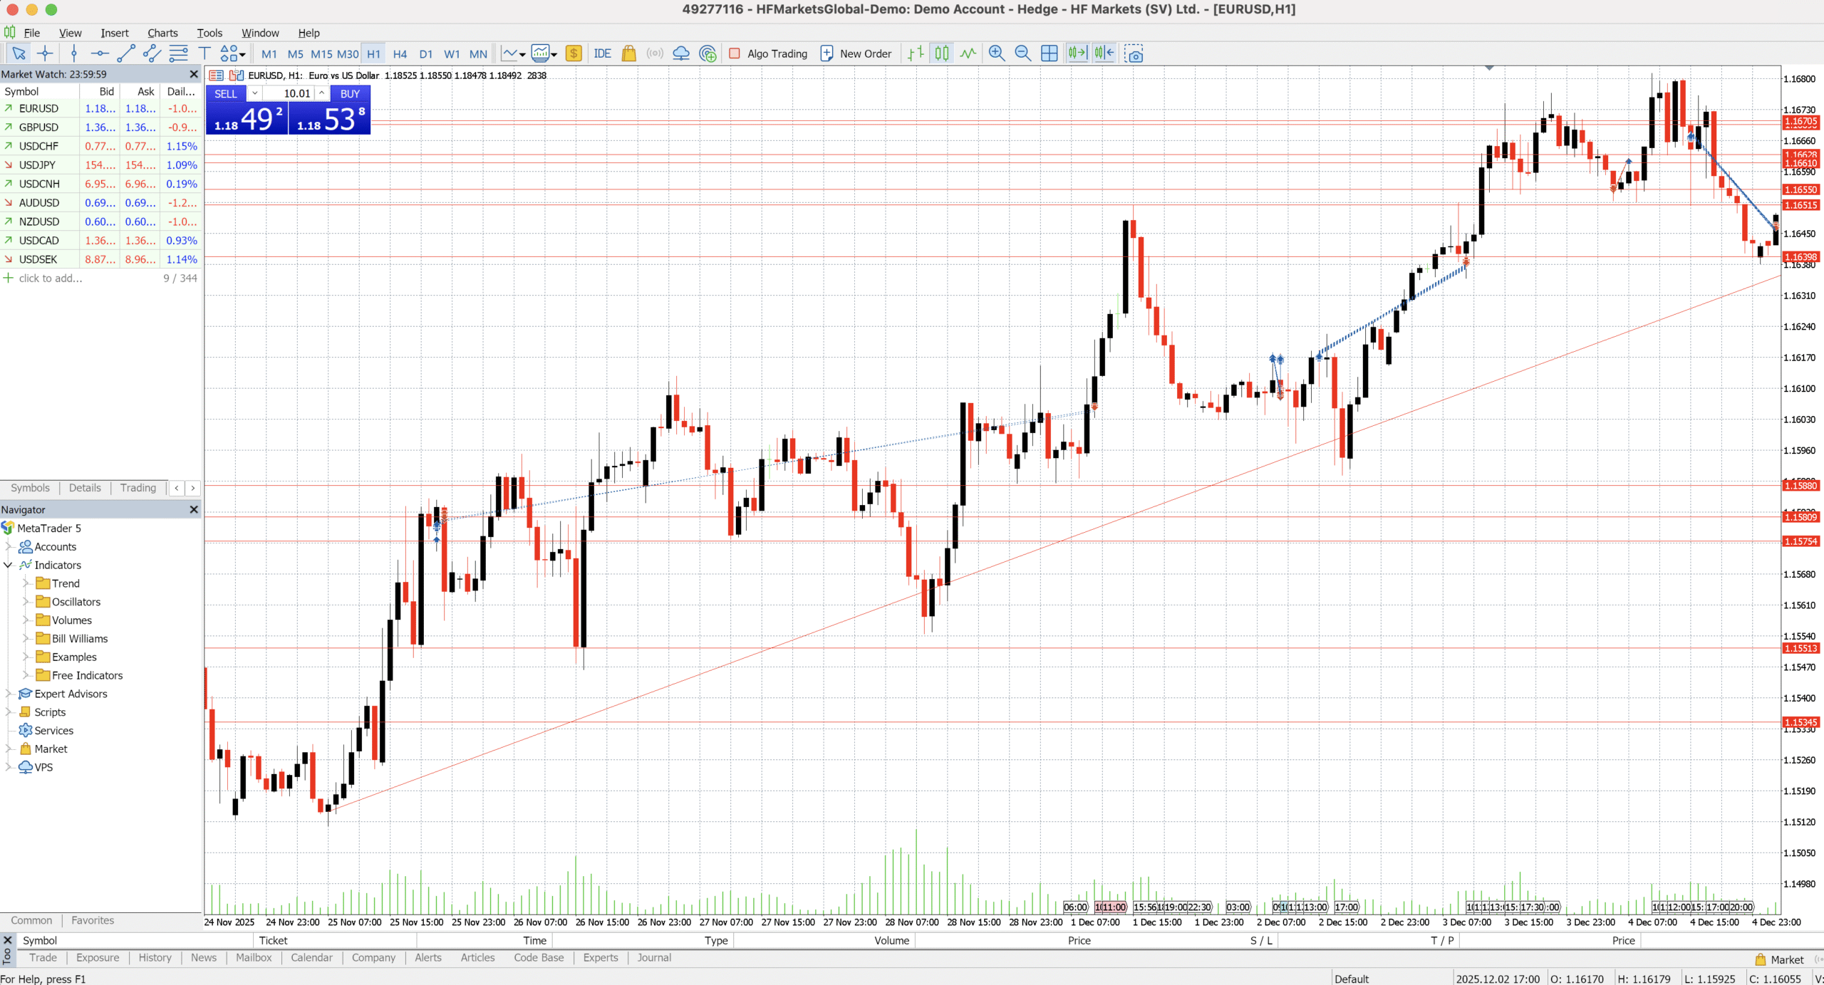Collapse the Indicators folder in Navigator
Screen dimensions: 1824x985
(9, 565)
